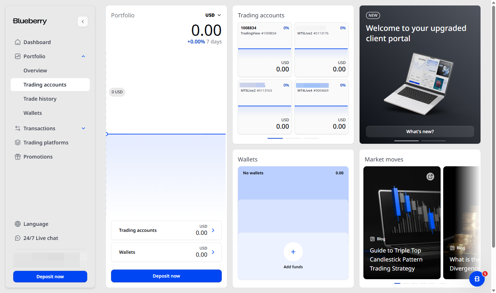Go to second page of trading accounts carousel
Image resolution: width=496 pixels, height=293 pixels.
(293, 138)
